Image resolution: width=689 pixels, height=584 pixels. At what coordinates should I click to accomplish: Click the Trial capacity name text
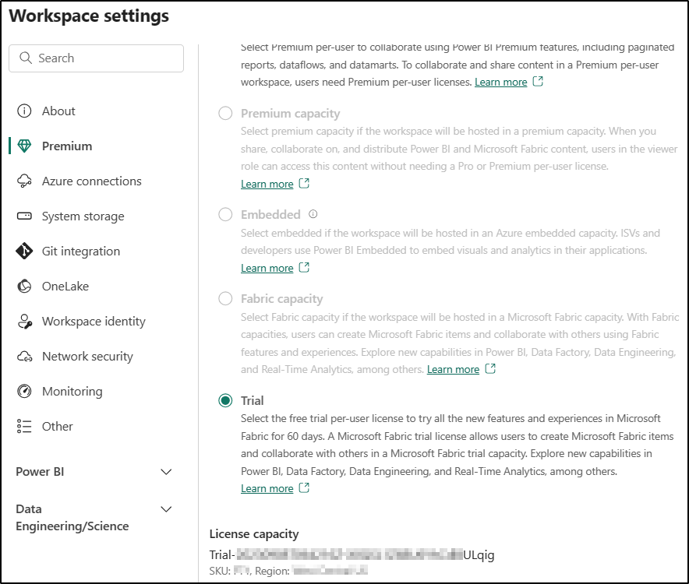(352, 555)
